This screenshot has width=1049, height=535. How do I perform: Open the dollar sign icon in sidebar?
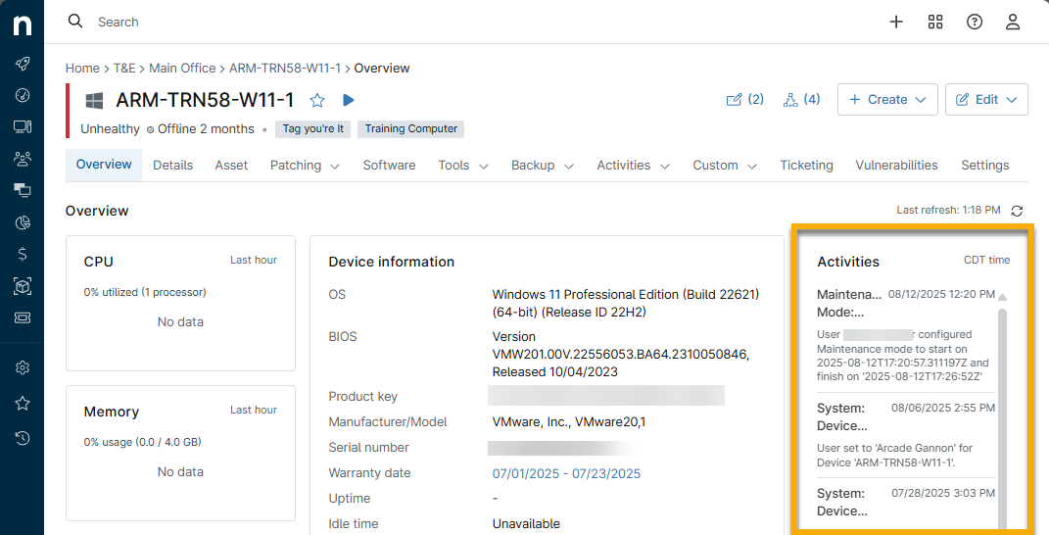click(x=23, y=254)
